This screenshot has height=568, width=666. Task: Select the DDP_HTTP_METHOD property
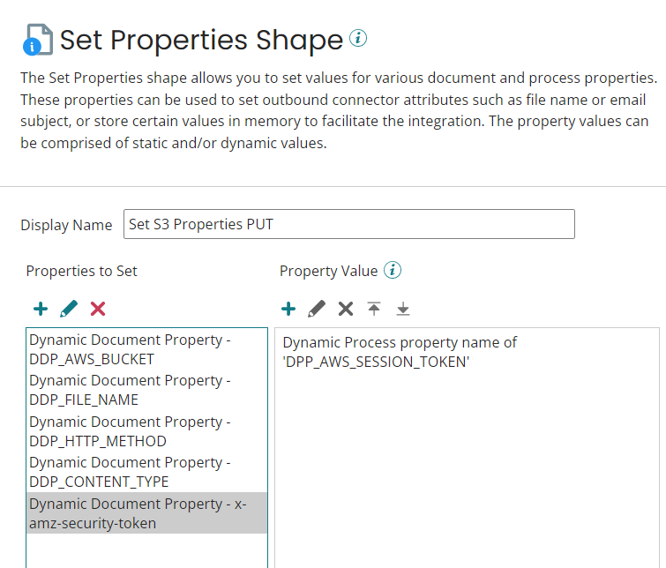(x=130, y=431)
